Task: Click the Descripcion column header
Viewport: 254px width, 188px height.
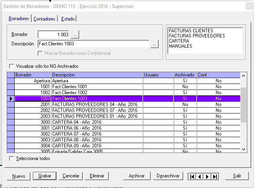Action: point(97,75)
